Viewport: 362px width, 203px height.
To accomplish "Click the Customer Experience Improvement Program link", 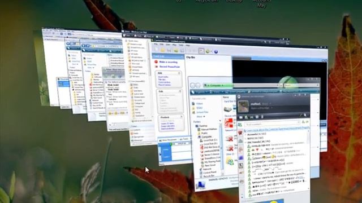I will click(x=278, y=129).
